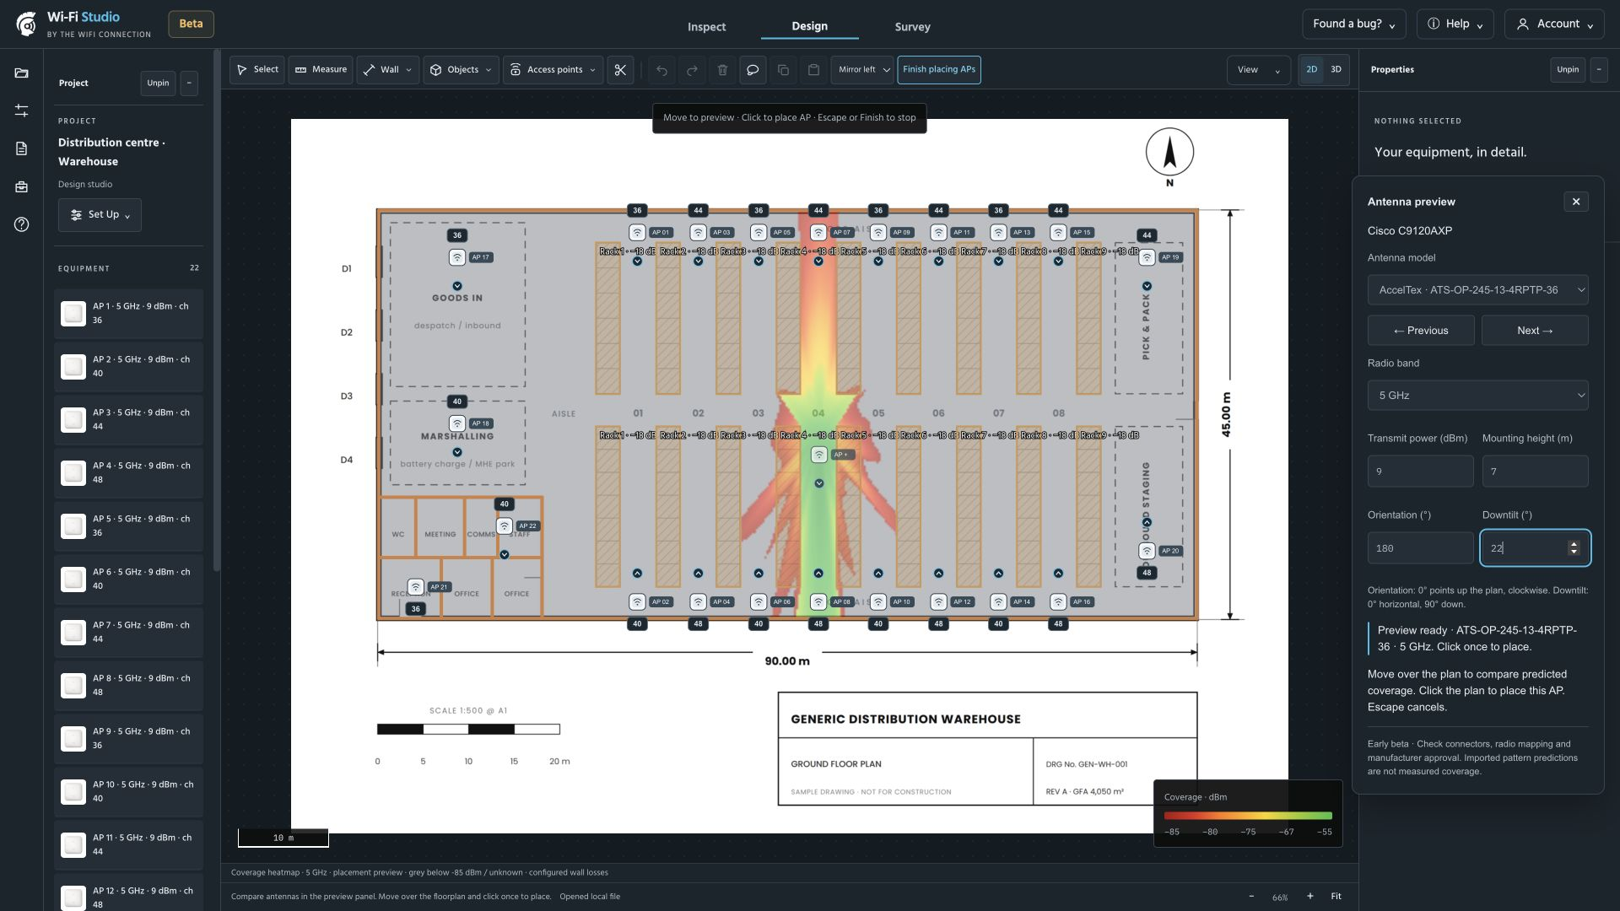This screenshot has height=911, width=1620.
Task: Click the AP 16 access point icon
Action: click(1058, 601)
